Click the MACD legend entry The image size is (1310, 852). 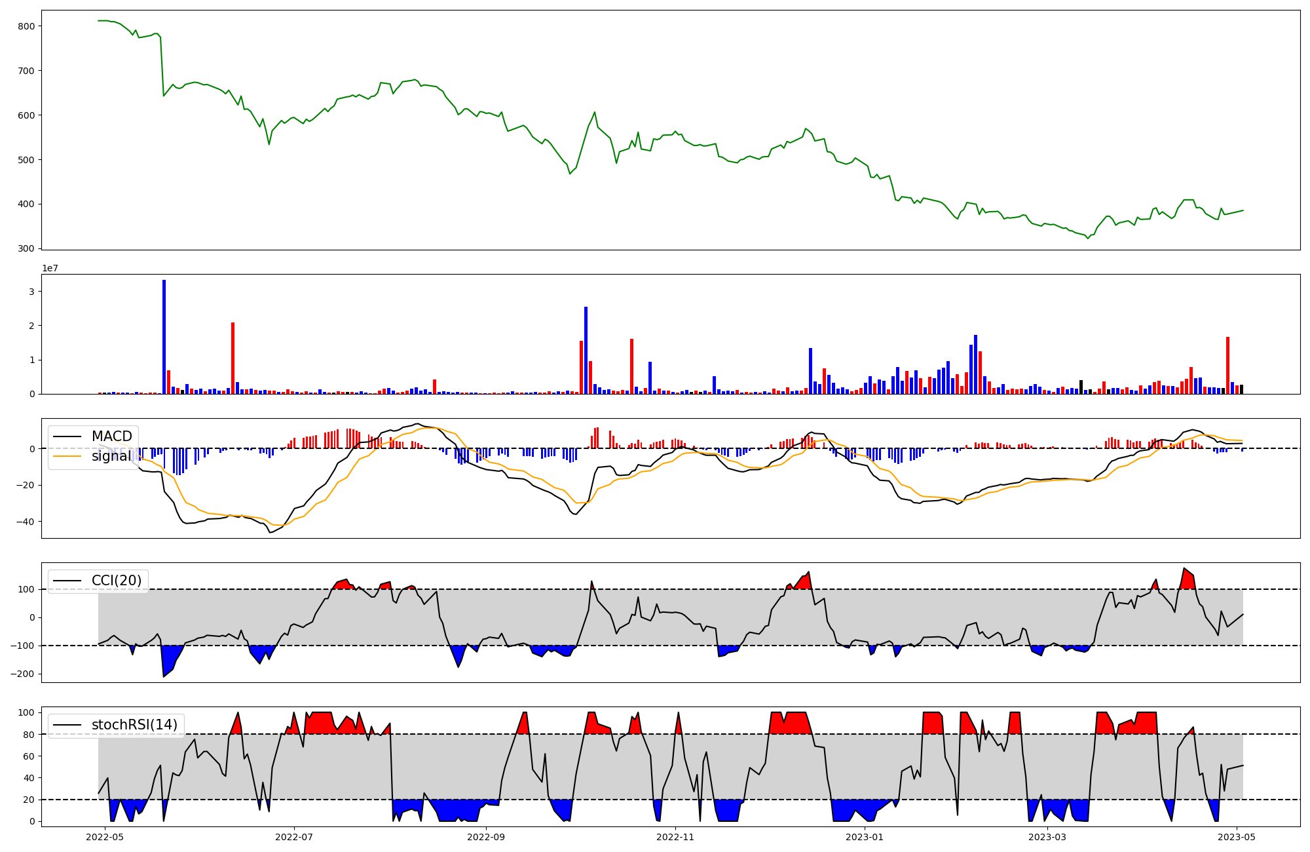pyautogui.click(x=111, y=436)
